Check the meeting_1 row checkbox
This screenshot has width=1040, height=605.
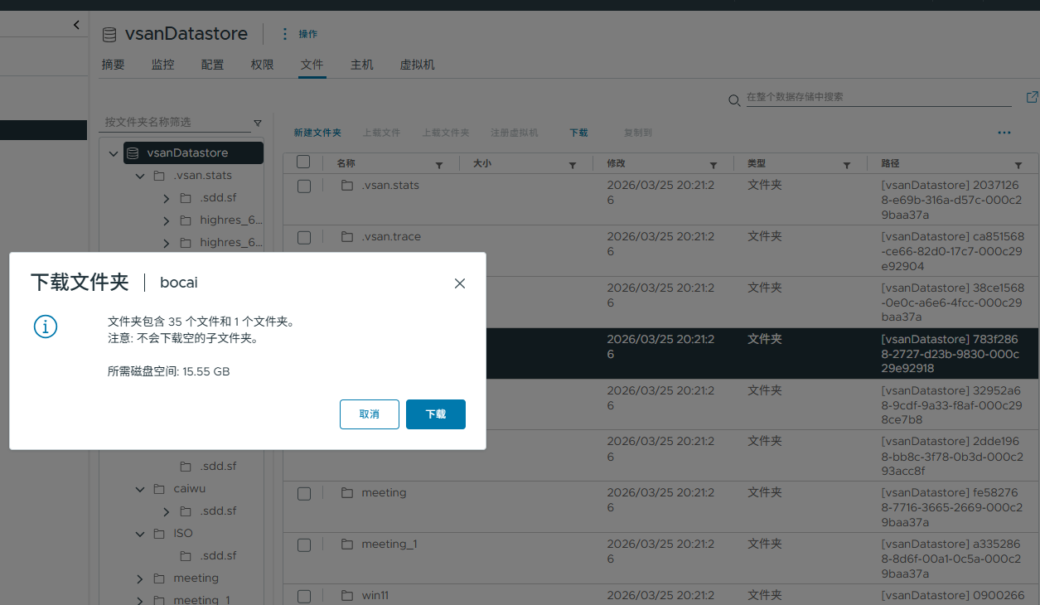(304, 545)
